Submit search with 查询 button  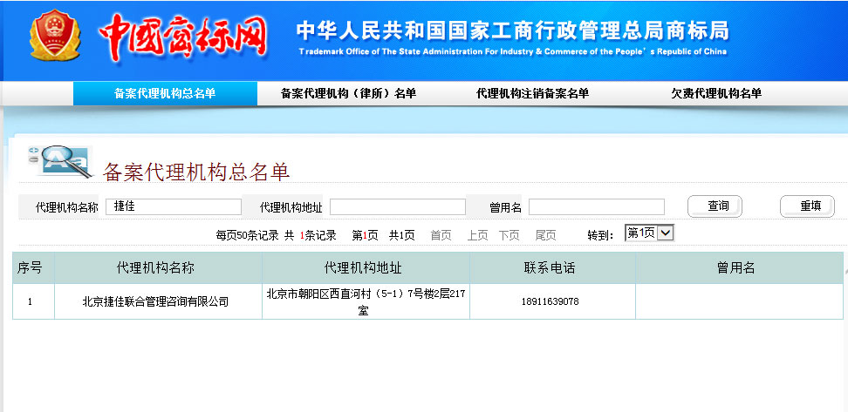coord(715,206)
